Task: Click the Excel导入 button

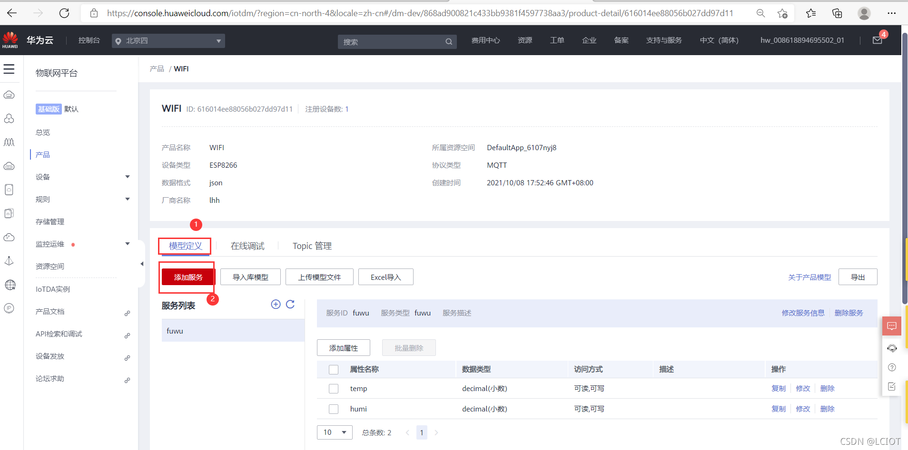Action: [386, 277]
